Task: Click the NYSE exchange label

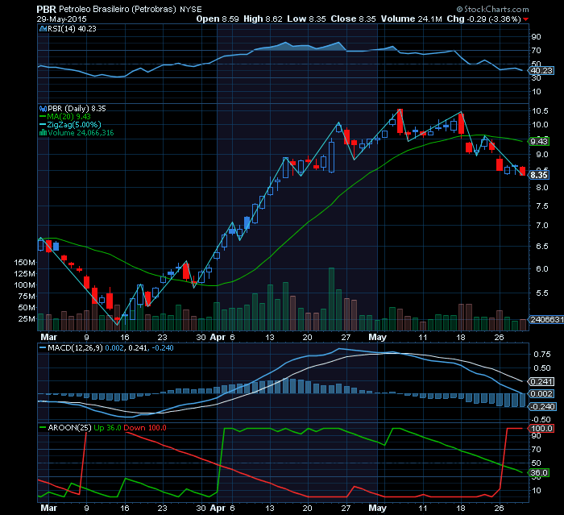Action: pyautogui.click(x=191, y=10)
